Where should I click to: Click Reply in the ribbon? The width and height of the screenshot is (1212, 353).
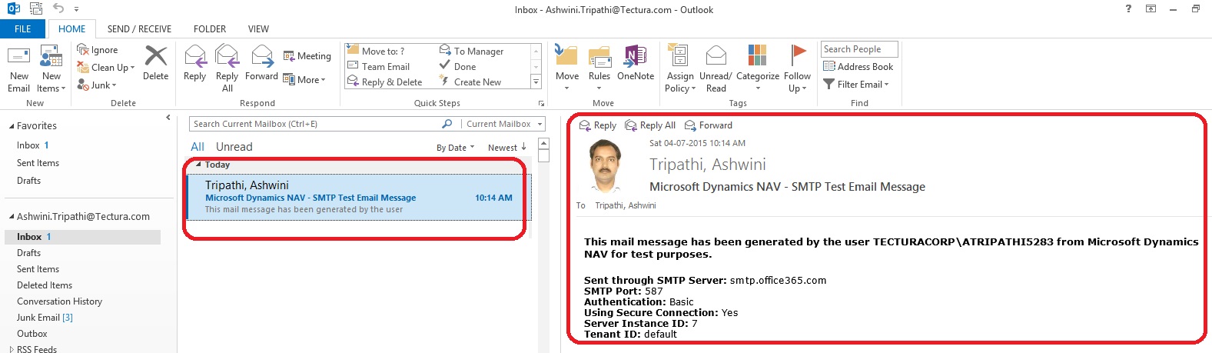point(195,63)
